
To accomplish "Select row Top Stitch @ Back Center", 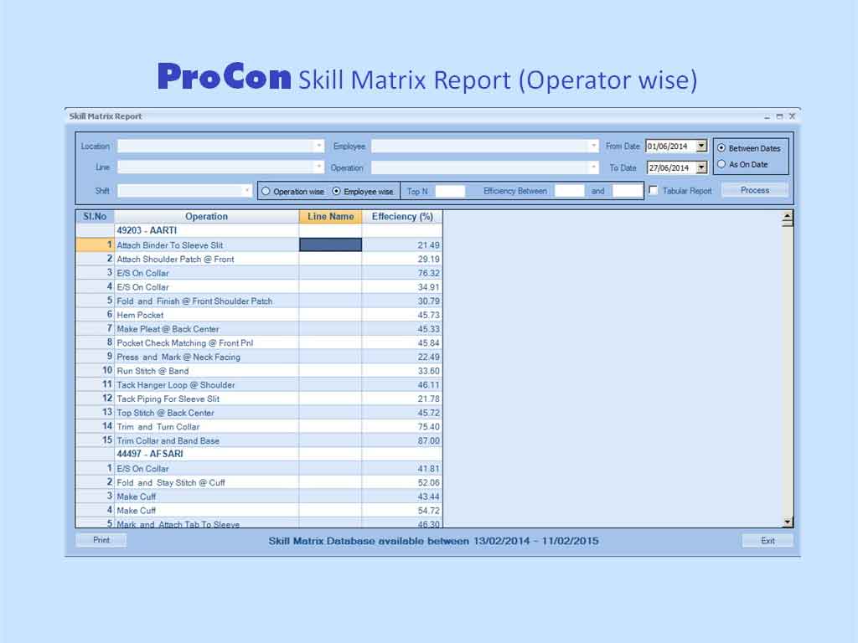I will point(259,413).
